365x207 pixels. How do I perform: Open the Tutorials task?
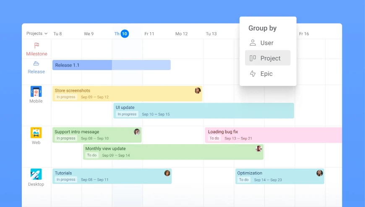(x=112, y=176)
